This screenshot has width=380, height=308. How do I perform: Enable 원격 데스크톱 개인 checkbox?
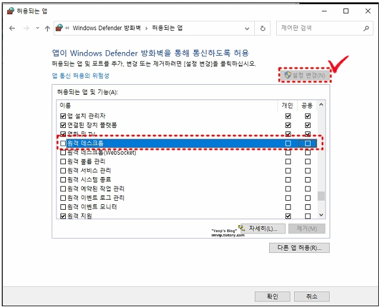(x=288, y=143)
